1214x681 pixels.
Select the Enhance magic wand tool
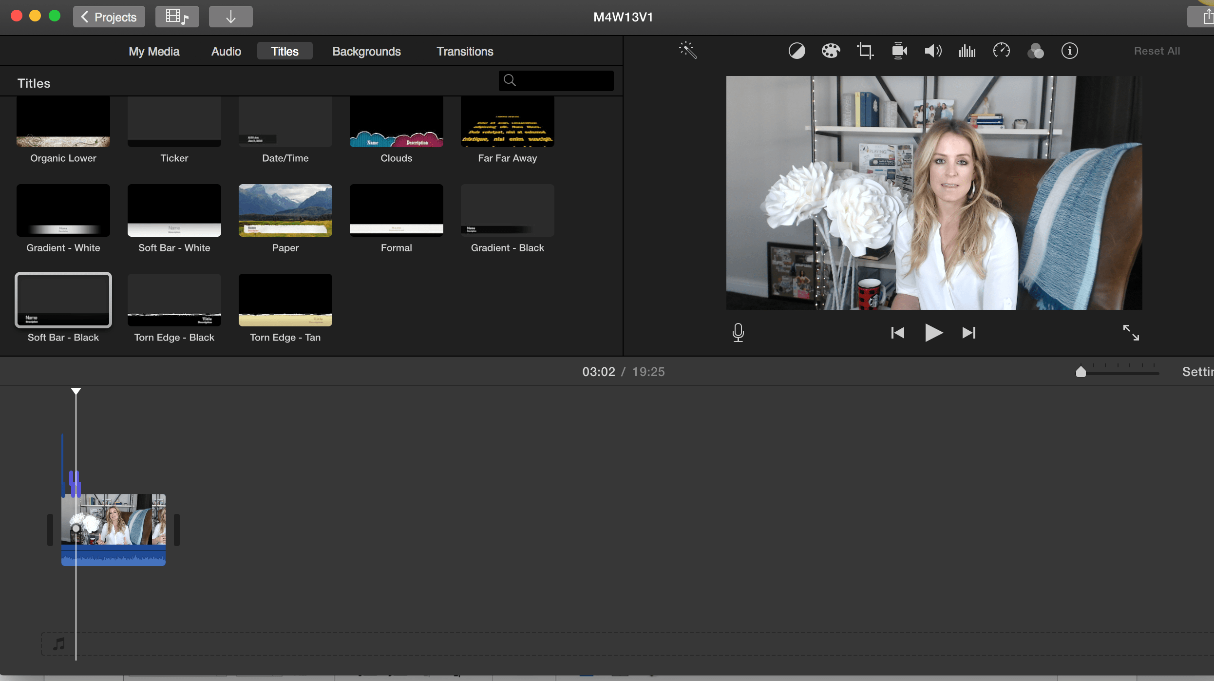click(687, 50)
